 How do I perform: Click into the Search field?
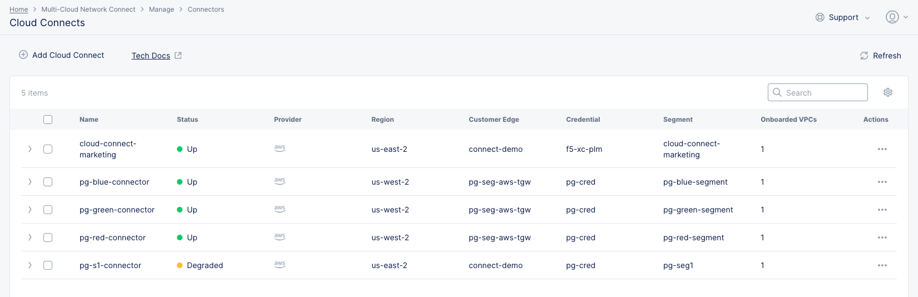(823, 92)
